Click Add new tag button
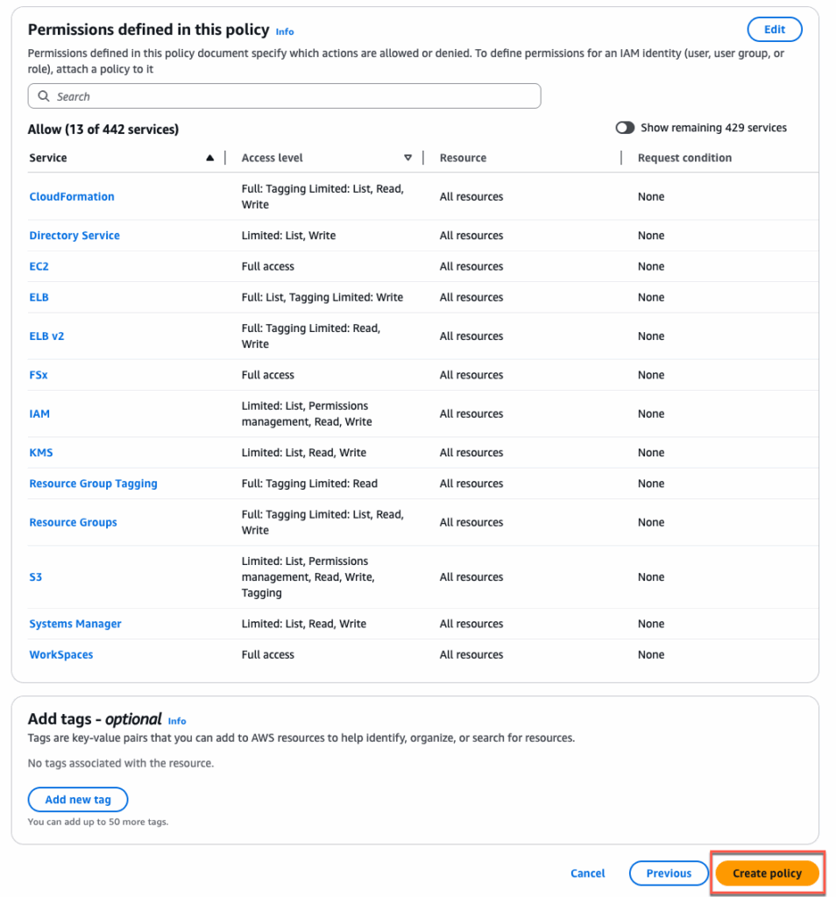 point(78,800)
